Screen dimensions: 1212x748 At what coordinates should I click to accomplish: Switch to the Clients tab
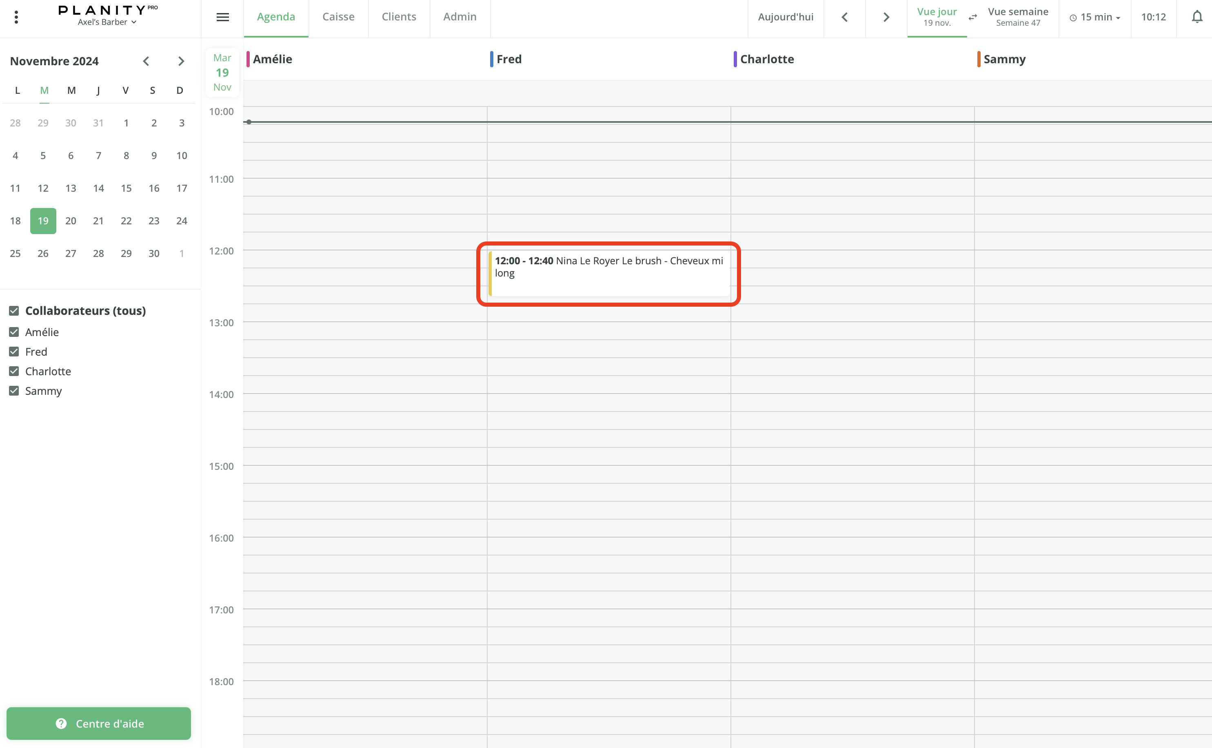coord(399,17)
